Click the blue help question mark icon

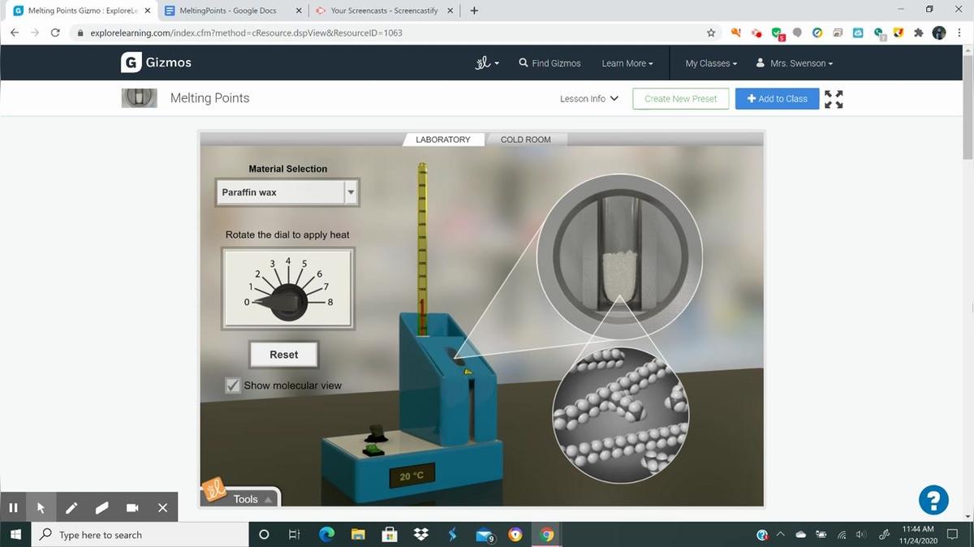[933, 499]
